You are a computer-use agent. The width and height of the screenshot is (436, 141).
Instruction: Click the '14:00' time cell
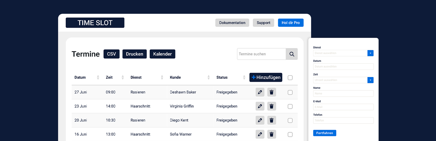coord(111,106)
